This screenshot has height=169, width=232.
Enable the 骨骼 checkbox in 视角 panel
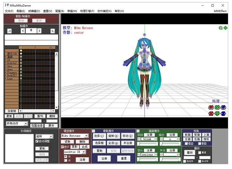(x=199, y=143)
